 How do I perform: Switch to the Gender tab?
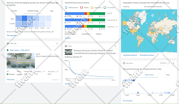[x=14, y=11]
